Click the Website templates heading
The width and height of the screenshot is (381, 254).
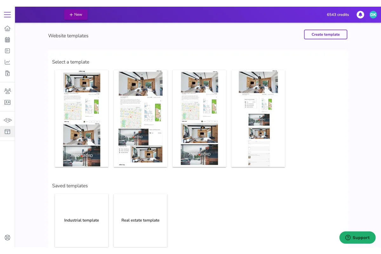click(68, 36)
